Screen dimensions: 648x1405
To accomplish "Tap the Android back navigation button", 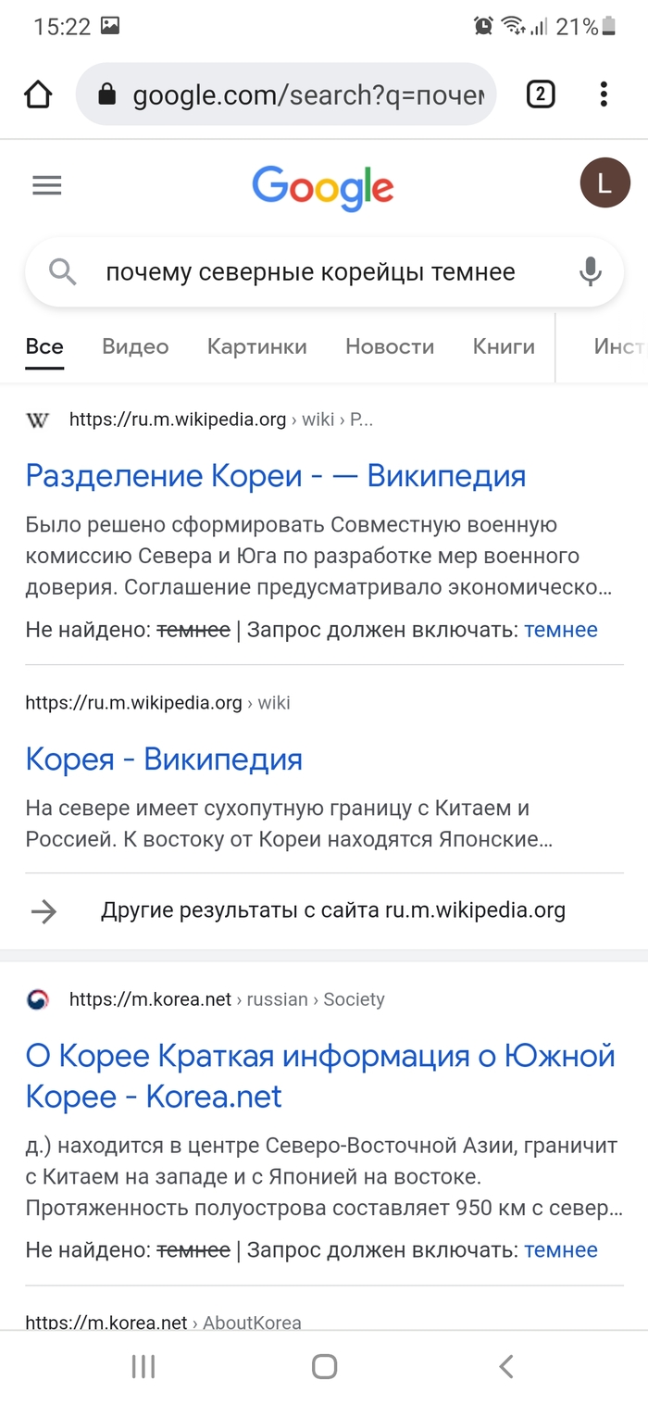I will 505,1366.
